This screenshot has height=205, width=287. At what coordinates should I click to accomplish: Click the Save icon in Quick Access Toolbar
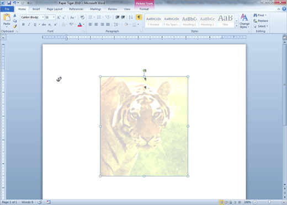(9, 3)
